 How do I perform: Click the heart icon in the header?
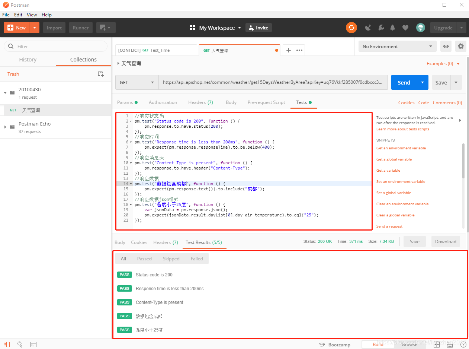coord(405,28)
